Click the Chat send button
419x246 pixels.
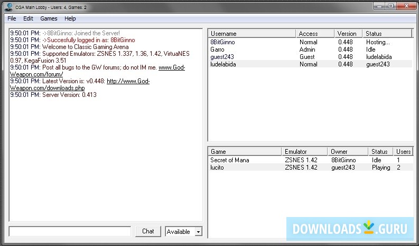[x=148, y=231]
